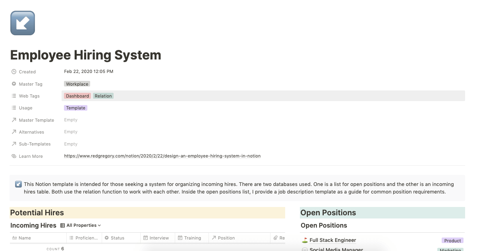Click the Aa icon in the Name column
This screenshot has height=251, width=479.
[14, 238]
